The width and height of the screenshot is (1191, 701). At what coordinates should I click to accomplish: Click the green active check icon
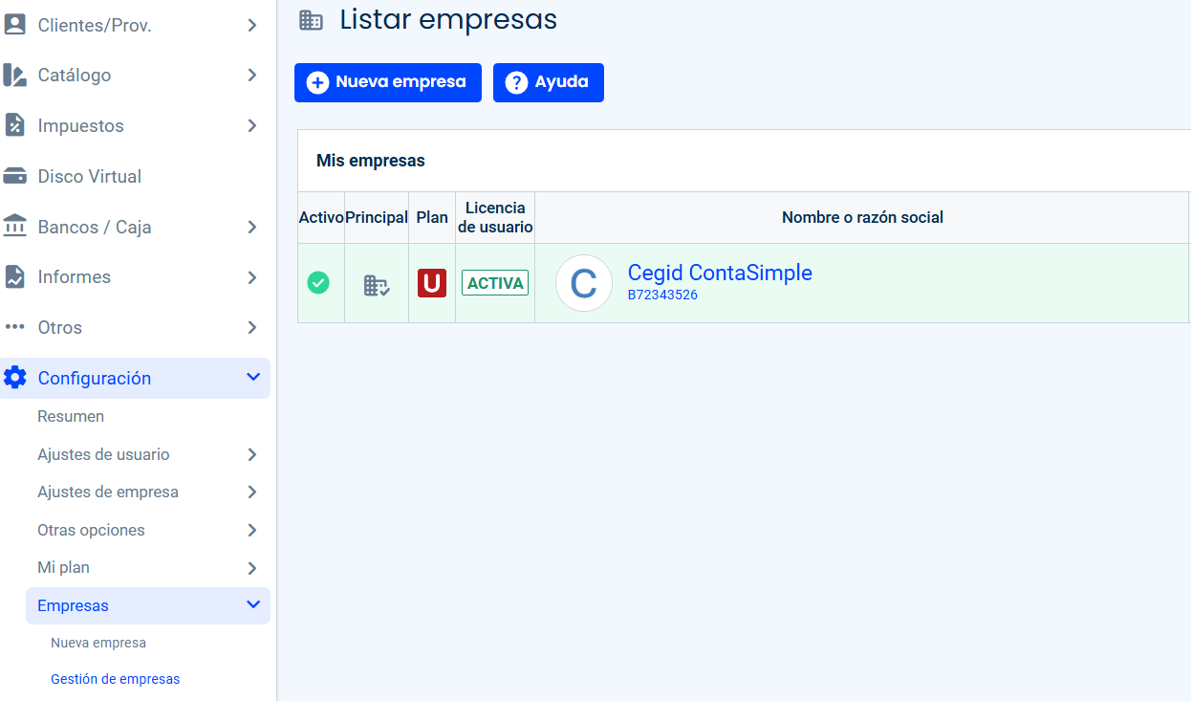click(x=318, y=283)
